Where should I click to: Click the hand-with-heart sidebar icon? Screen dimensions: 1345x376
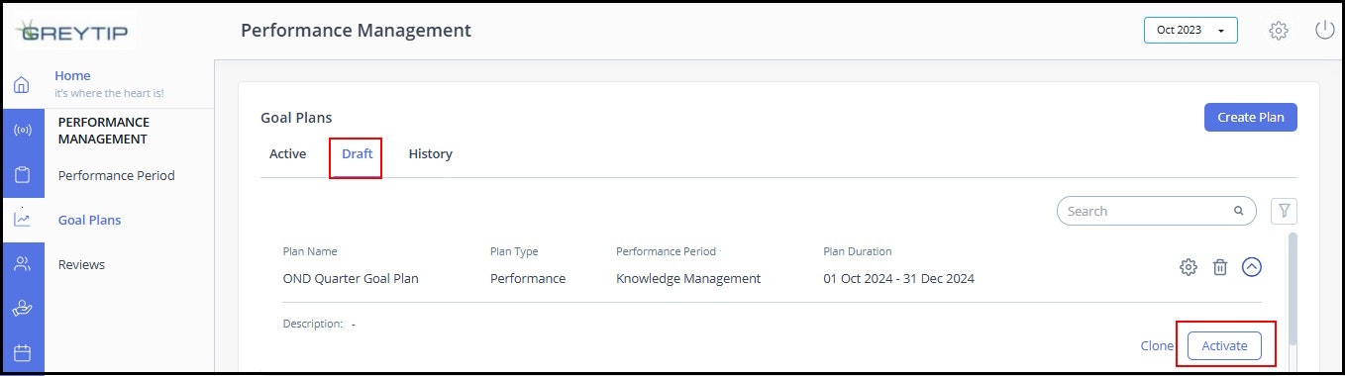[x=22, y=308]
